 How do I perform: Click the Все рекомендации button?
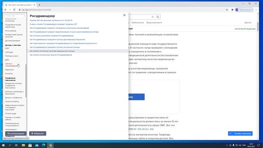(x=16, y=133)
